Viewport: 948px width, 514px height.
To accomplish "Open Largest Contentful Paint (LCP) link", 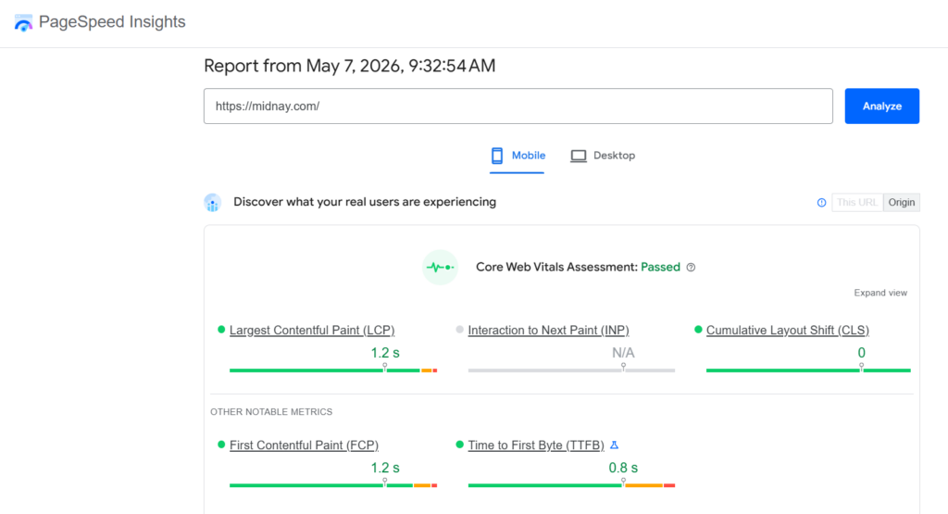I will click(312, 331).
